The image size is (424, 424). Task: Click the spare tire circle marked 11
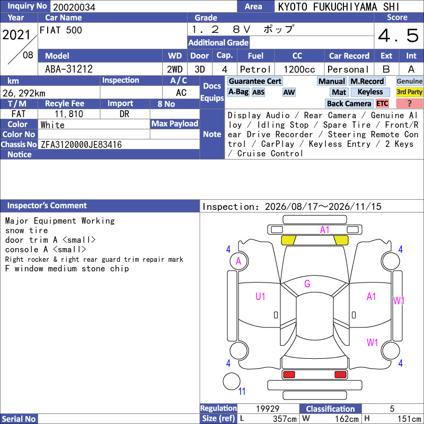click(232, 381)
